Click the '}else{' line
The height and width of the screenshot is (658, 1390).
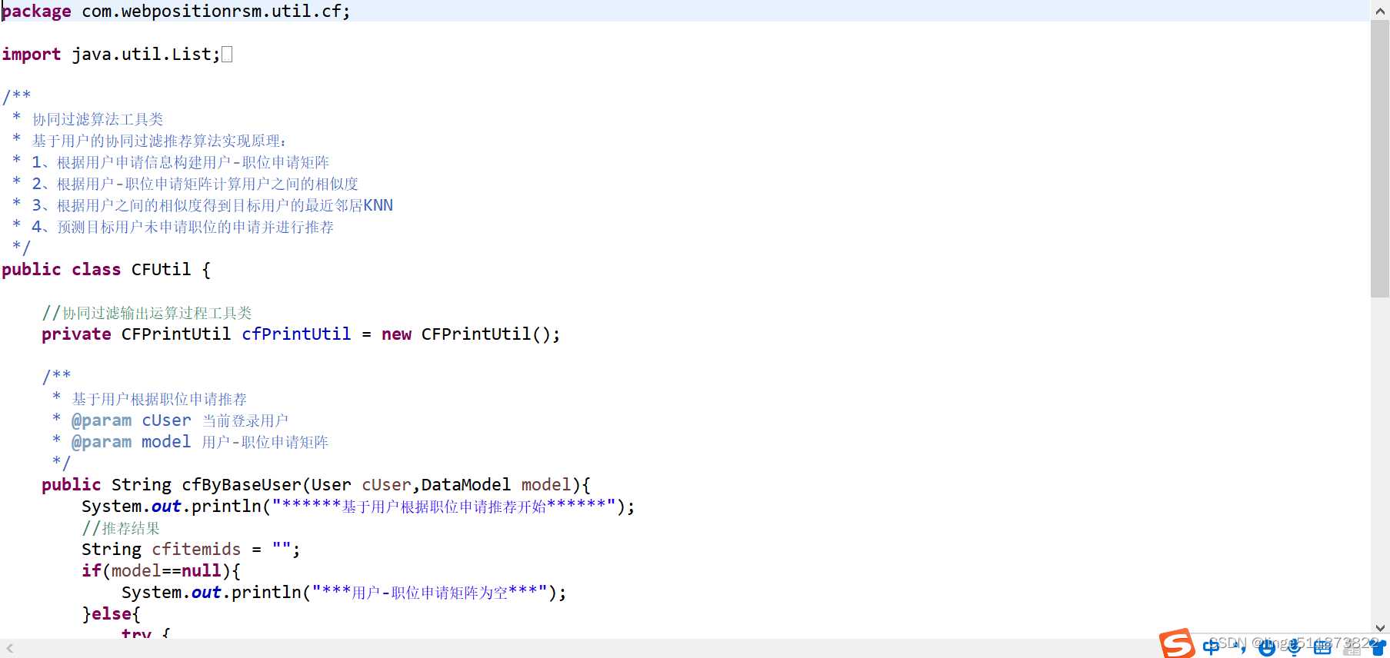point(111,614)
